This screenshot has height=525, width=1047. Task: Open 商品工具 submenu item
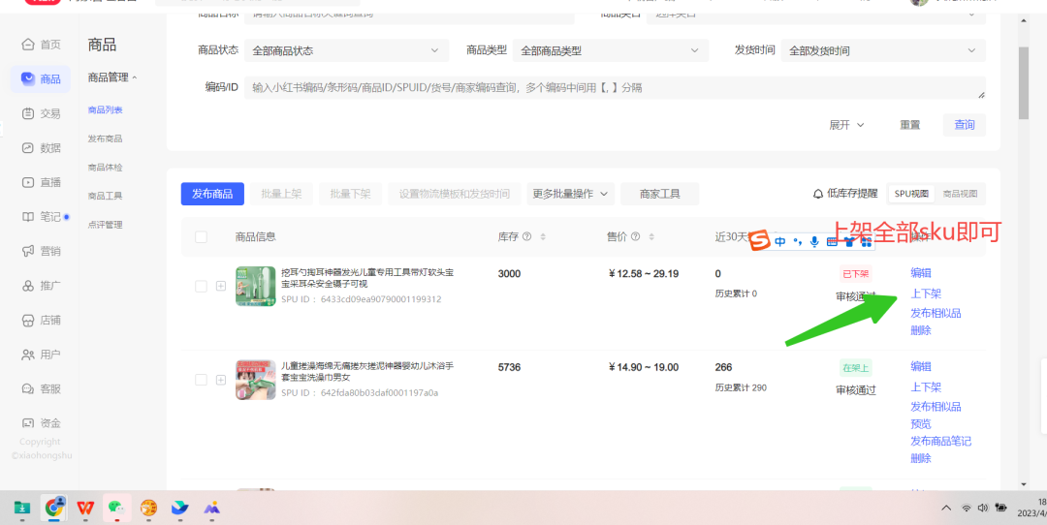[x=106, y=196]
